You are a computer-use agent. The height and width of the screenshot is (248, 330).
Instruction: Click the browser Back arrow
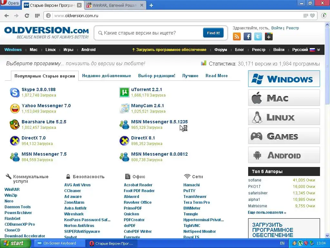pyautogui.click(x=6, y=15)
